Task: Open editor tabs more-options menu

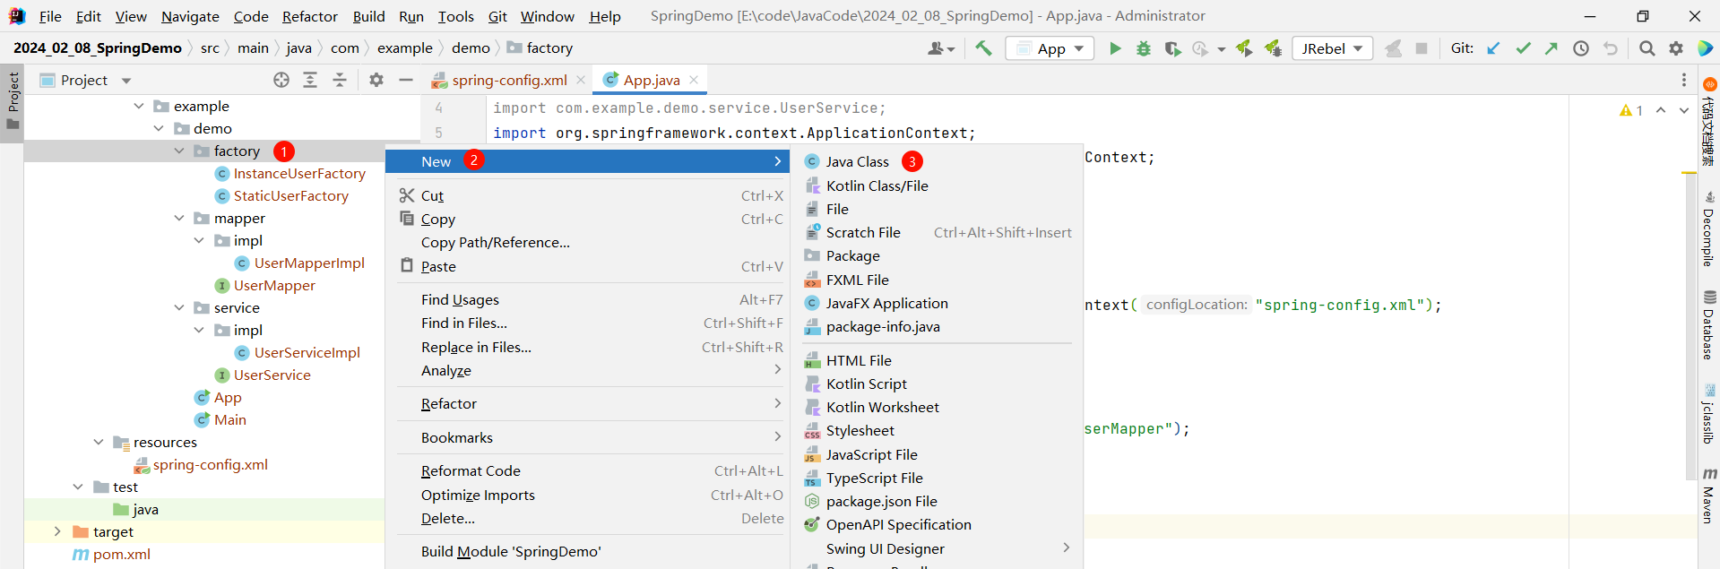Action: point(1684,80)
